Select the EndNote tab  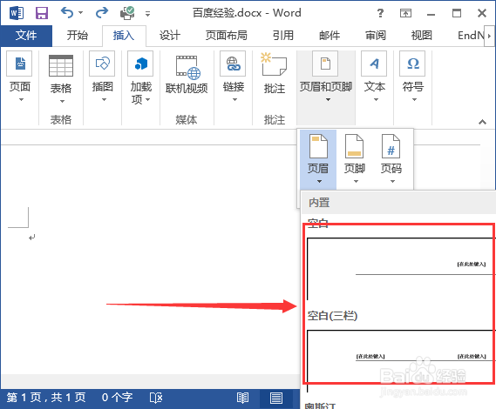pyautogui.click(x=471, y=36)
